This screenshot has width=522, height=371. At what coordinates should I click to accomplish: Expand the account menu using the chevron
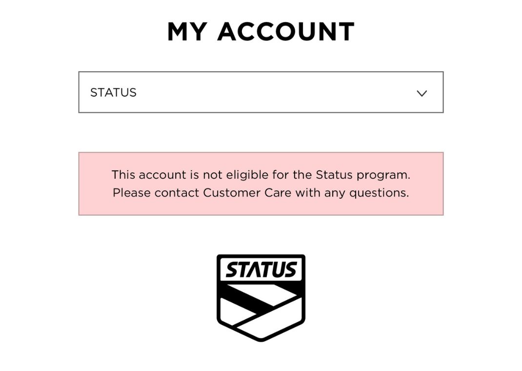pyautogui.click(x=422, y=93)
